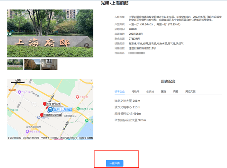
Task: Switch to the 楼宇企业 tab
Action: tap(119, 92)
